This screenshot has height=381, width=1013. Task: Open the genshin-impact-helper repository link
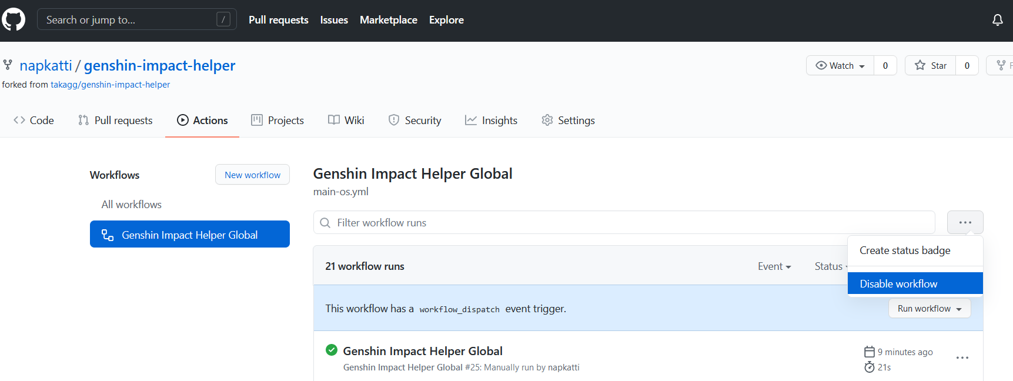(159, 65)
